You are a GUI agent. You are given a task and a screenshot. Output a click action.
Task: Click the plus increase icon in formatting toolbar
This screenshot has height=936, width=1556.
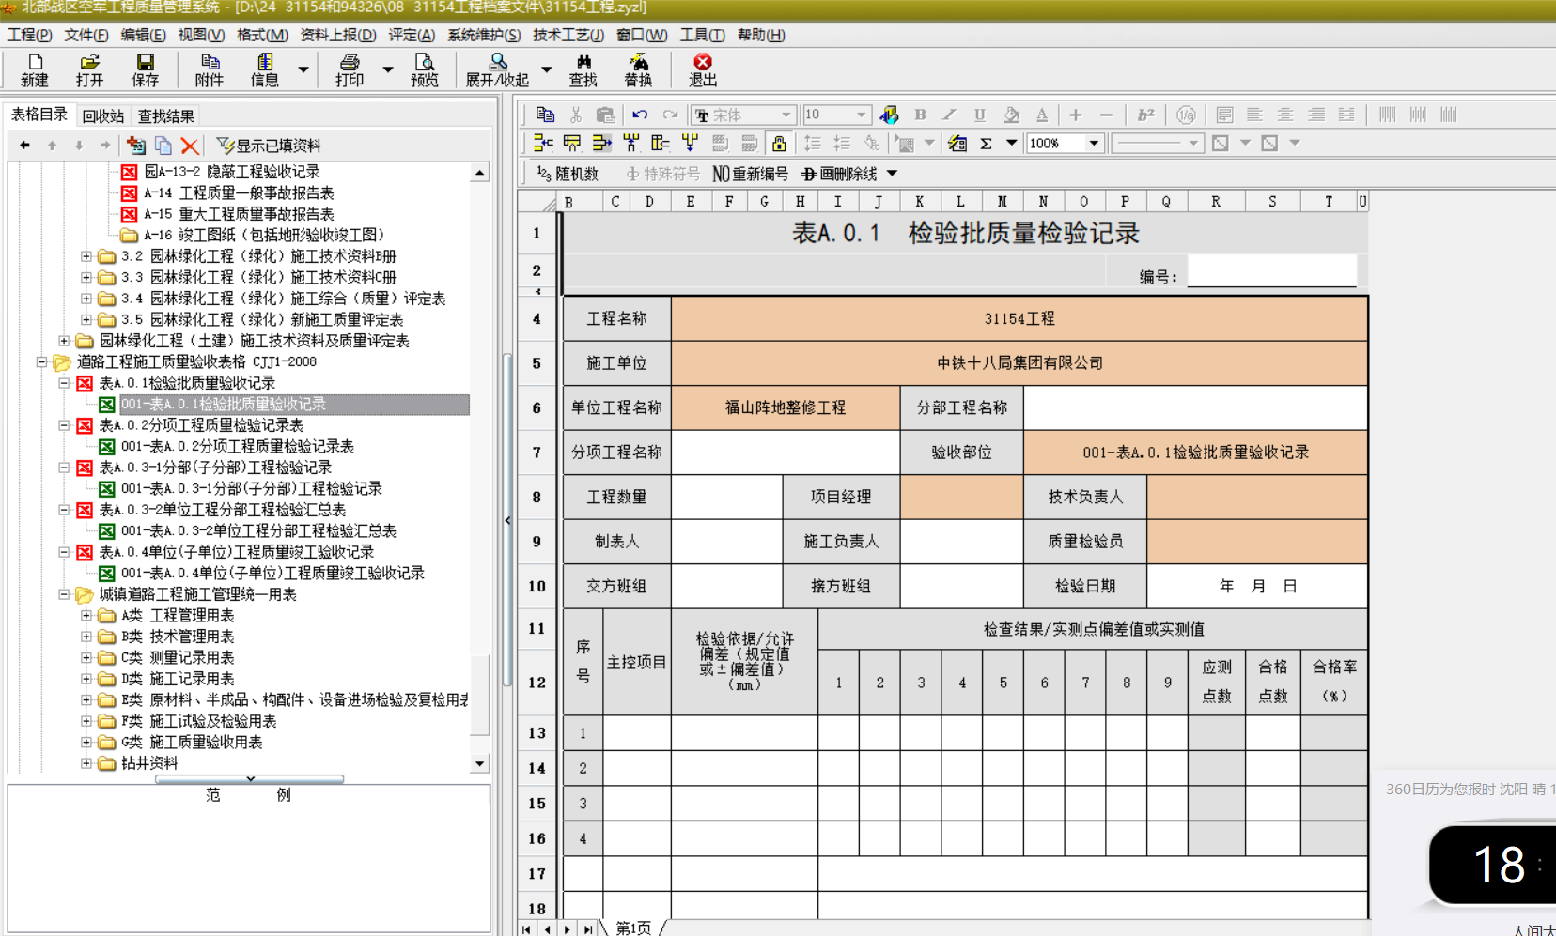click(x=1076, y=115)
